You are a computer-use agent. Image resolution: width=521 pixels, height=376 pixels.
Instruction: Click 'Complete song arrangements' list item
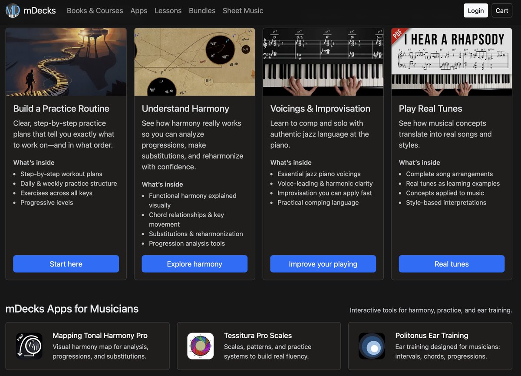tap(449, 174)
